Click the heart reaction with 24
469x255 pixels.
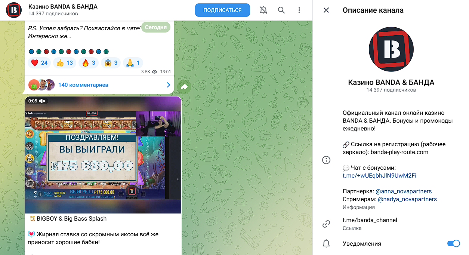click(x=39, y=63)
